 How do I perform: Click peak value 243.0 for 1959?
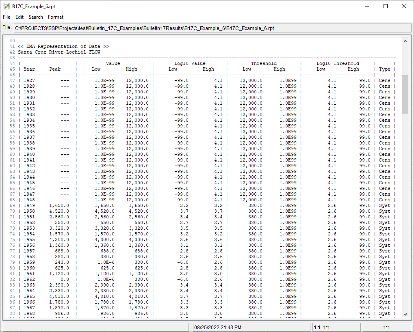pyautogui.click(x=62, y=262)
